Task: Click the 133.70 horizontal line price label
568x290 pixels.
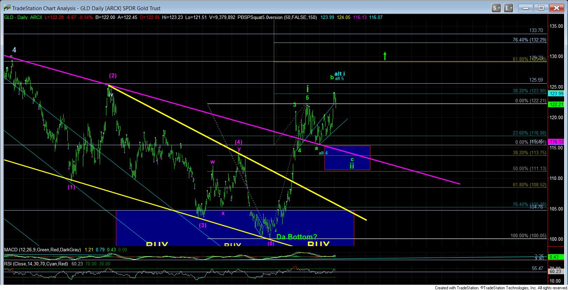Action: [536, 31]
